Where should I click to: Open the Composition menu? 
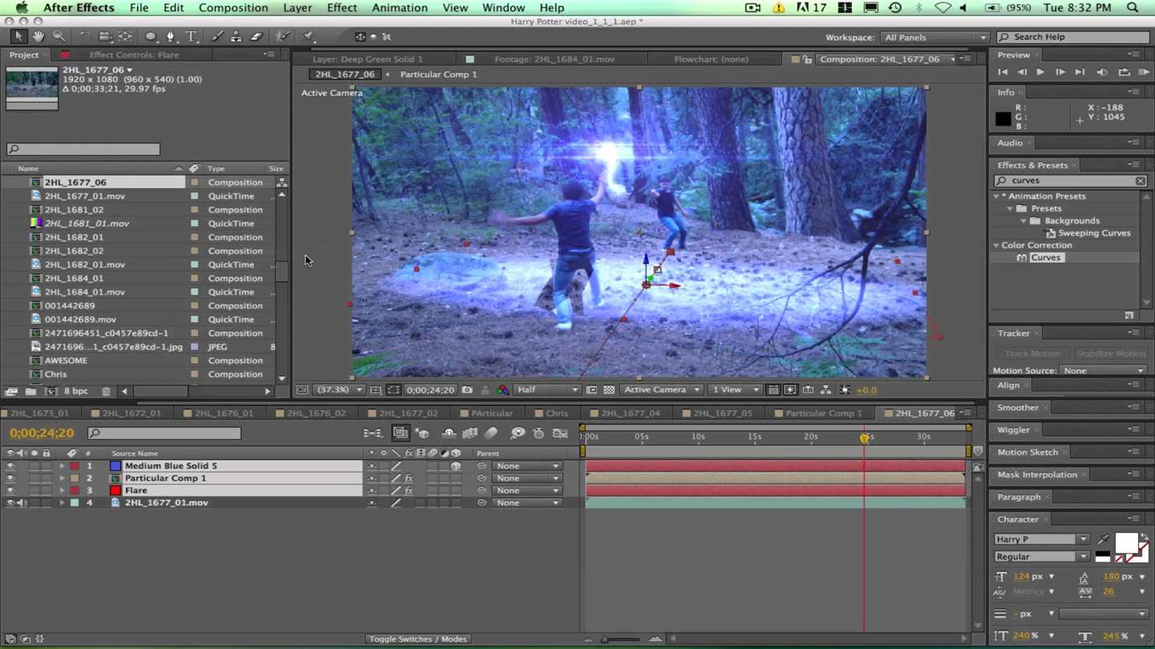(233, 8)
